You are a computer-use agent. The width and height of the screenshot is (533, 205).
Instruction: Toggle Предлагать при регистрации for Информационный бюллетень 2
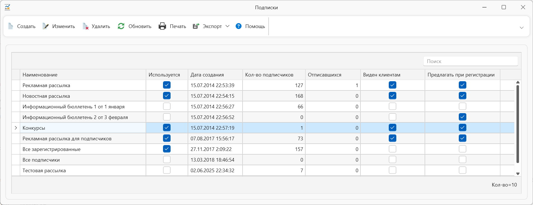[462, 117]
